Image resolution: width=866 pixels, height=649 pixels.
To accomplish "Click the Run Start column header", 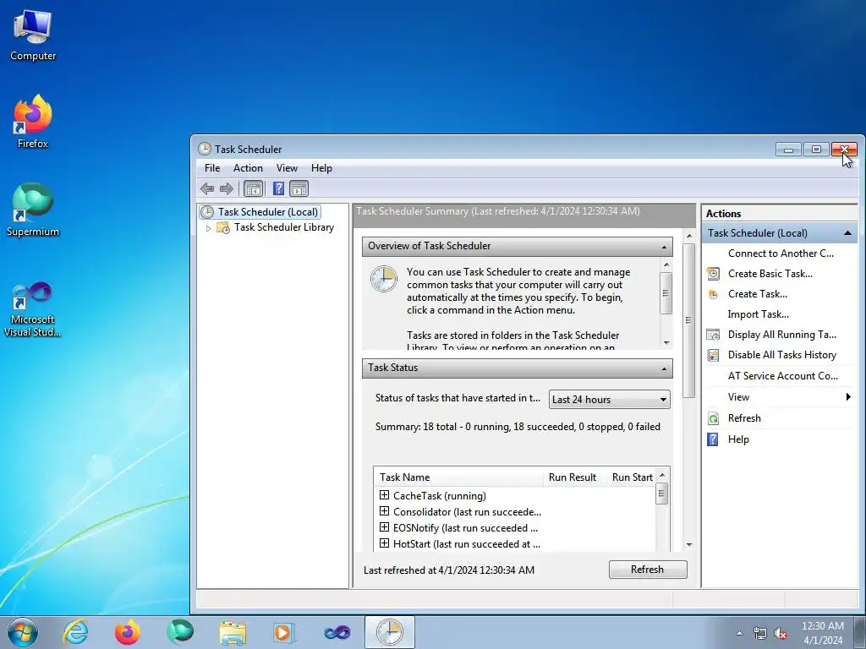I will [631, 477].
